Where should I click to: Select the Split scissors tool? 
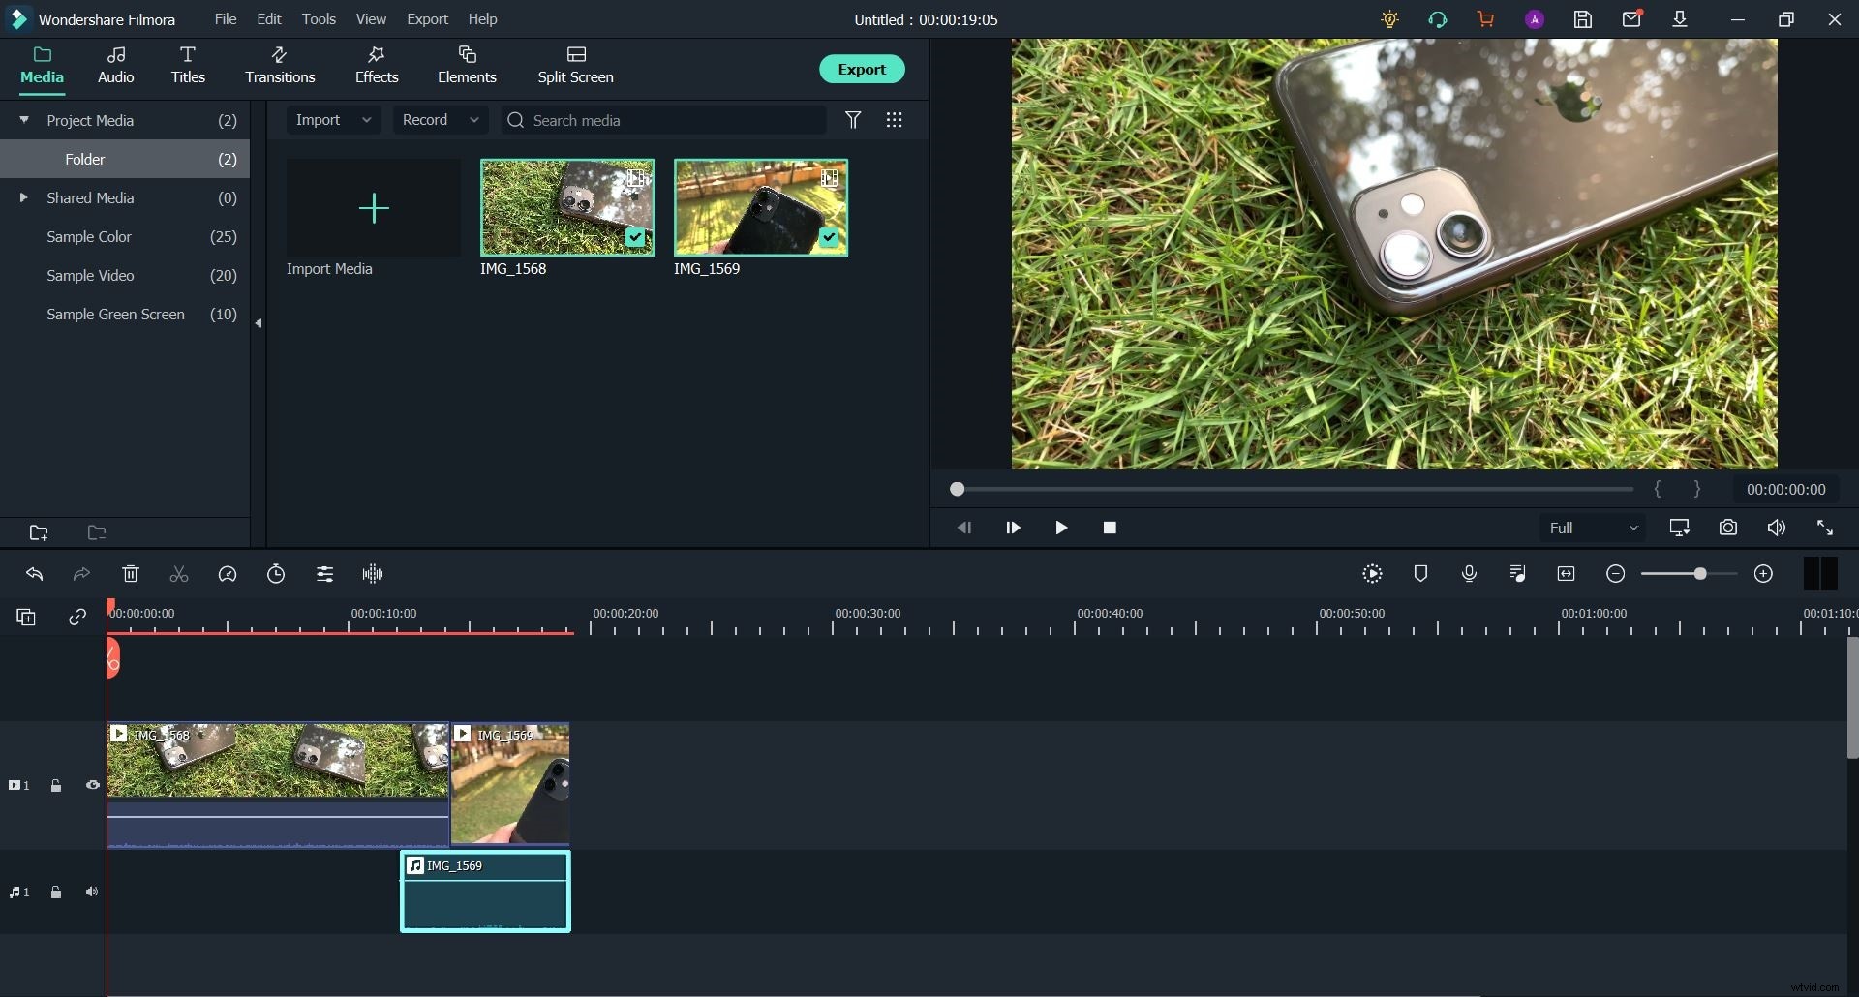tap(178, 573)
